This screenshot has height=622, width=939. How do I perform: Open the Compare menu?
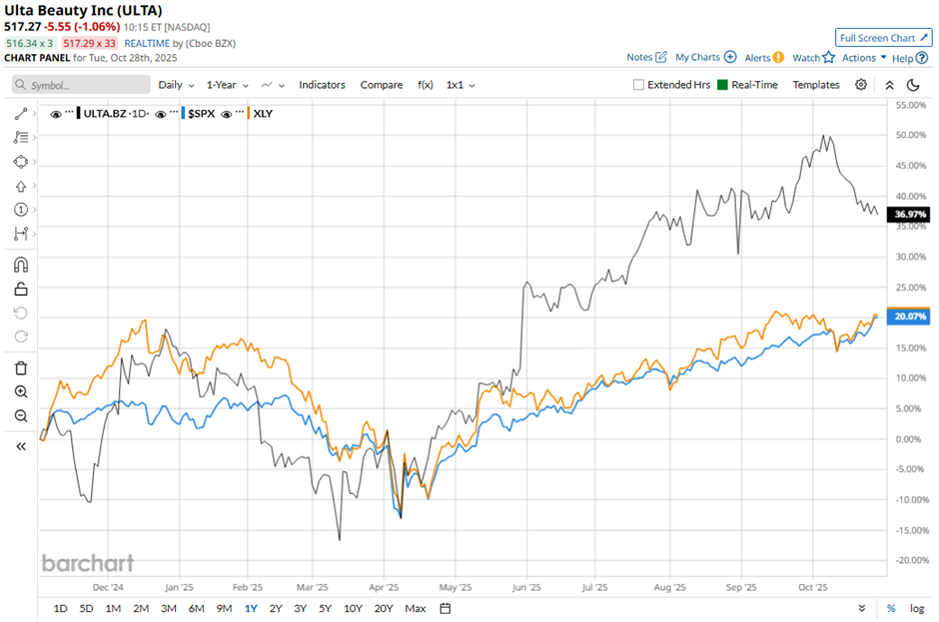[x=382, y=85]
